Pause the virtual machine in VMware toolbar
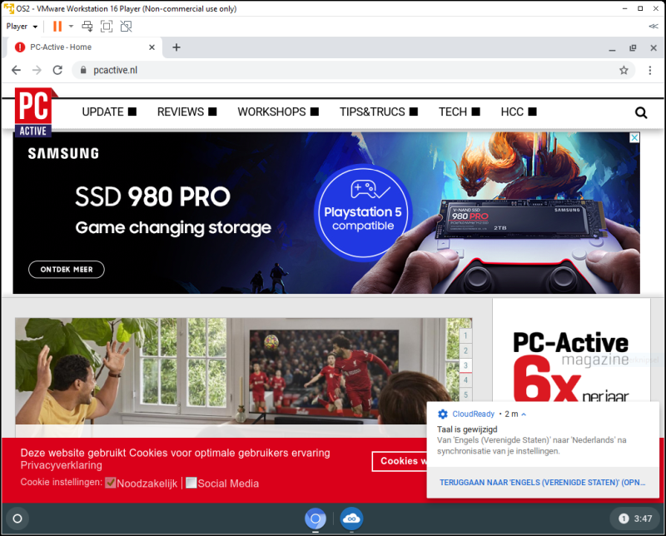 point(57,27)
